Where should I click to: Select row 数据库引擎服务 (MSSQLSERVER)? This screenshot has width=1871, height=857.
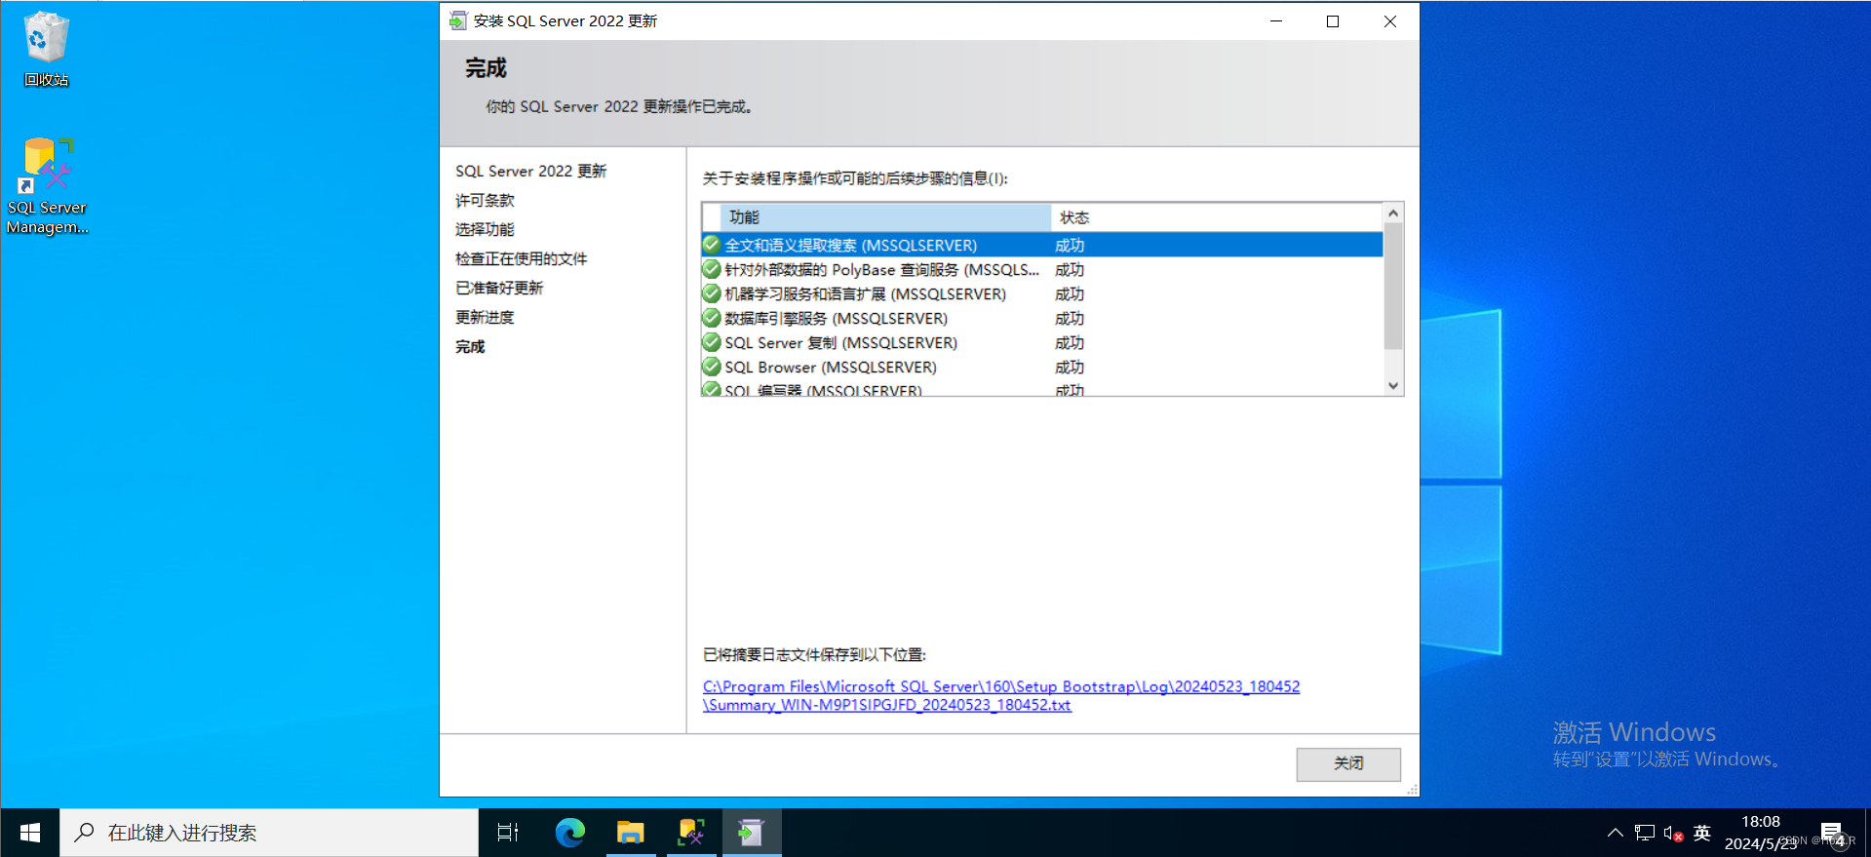(1041, 318)
